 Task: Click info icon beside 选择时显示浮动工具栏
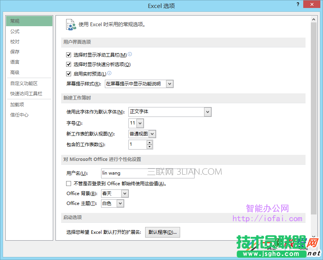click(130, 54)
